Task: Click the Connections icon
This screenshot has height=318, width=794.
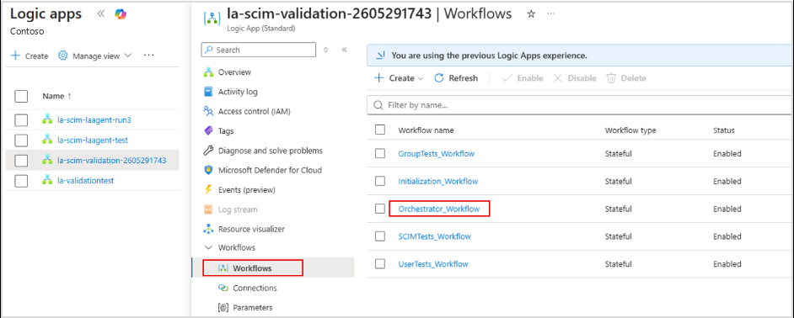Action: (223, 289)
